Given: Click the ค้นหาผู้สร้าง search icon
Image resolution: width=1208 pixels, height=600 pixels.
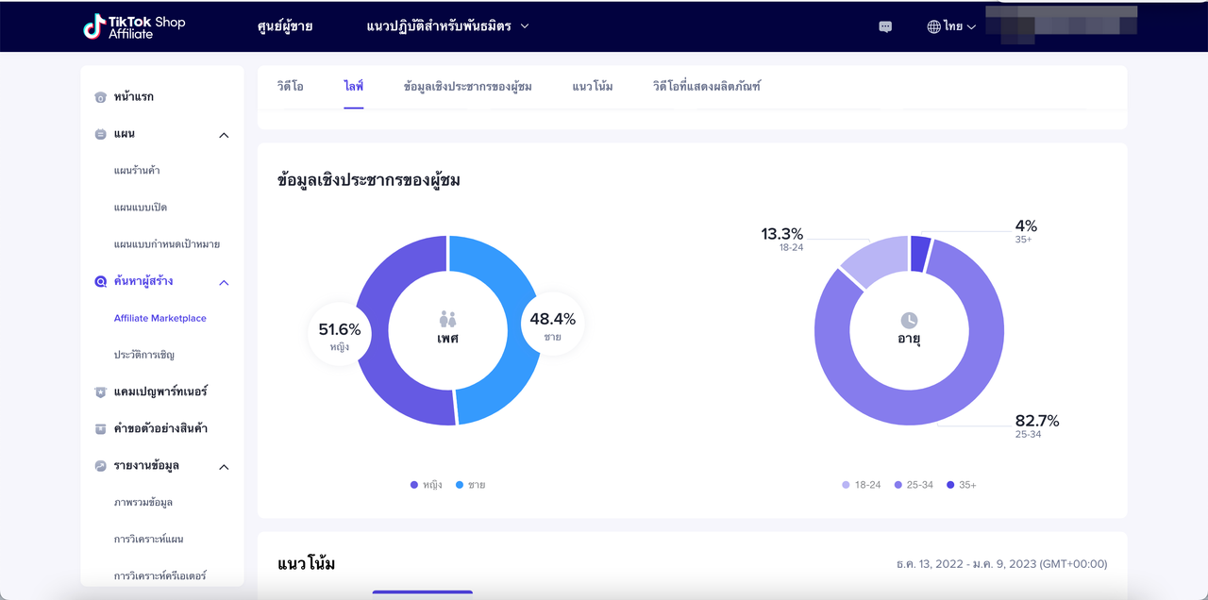Looking at the screenshot, I should tap(101, 281).
